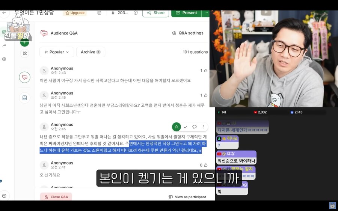
Task: Click the 101 questions count text
Action: [195, 52]
